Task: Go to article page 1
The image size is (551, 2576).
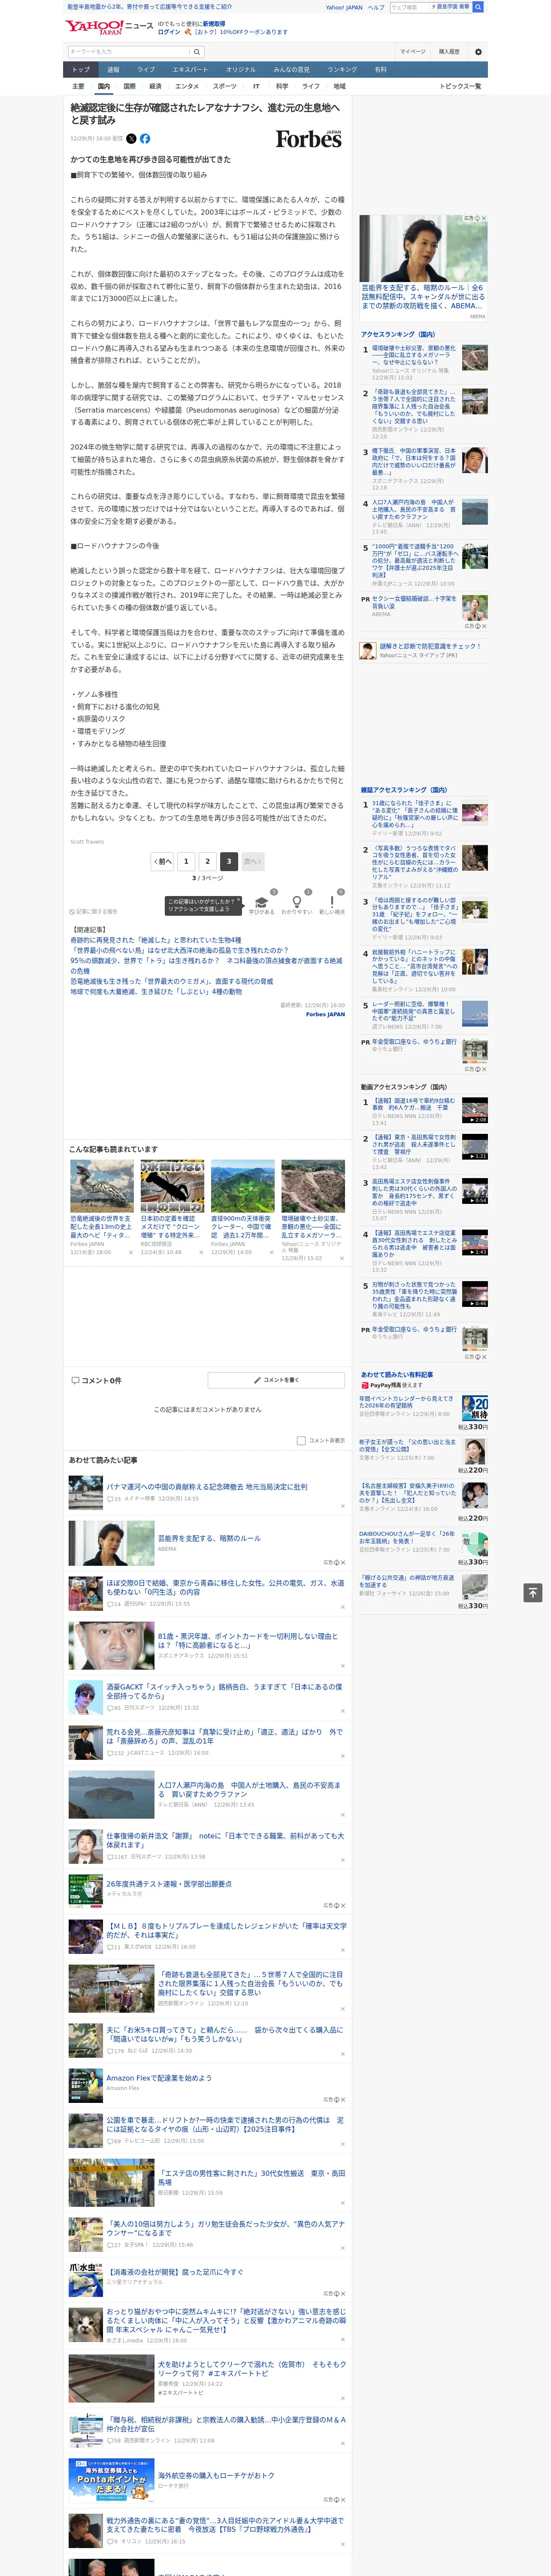Action: [186, 861]
